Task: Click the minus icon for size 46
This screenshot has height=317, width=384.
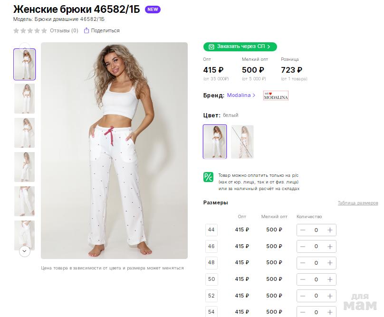Action: coord(303,246)
